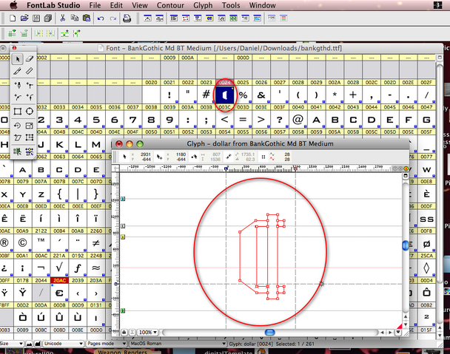Screen dimensions: 450x354
Task: Open the Tools menu
Action: 231,5
